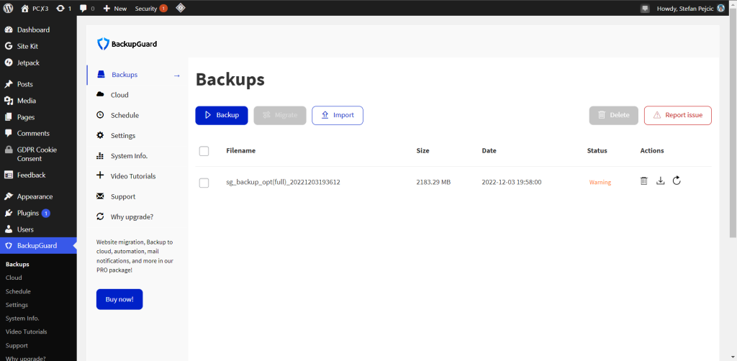Open GDPR Cookie Consent menu
Screen dimensions: 737x361
(x=38, y=154)
